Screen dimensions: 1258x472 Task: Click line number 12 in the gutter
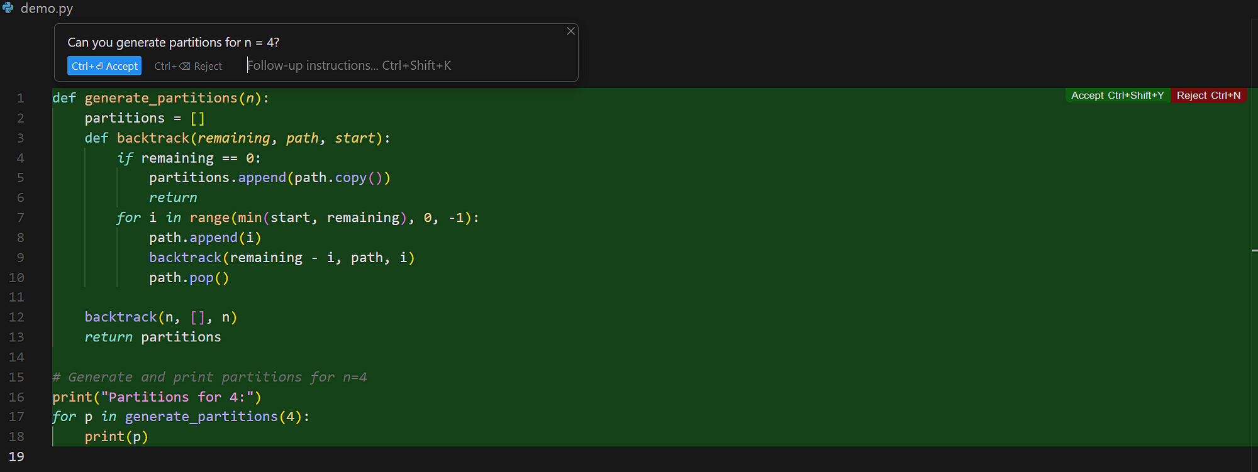[16, 317]
